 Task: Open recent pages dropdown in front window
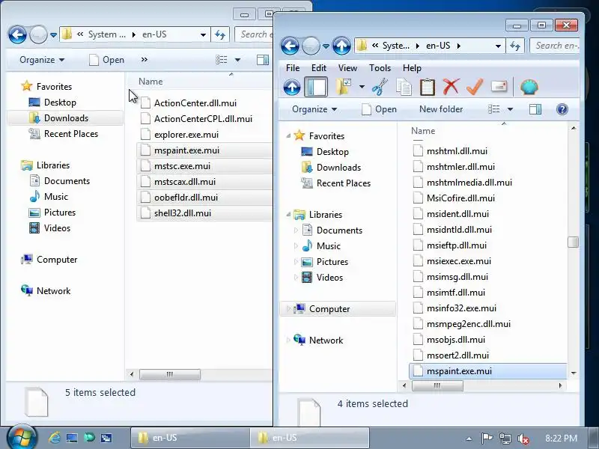[x=326, y=46]
